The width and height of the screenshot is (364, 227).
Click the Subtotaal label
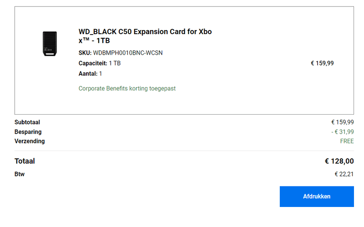27,122
